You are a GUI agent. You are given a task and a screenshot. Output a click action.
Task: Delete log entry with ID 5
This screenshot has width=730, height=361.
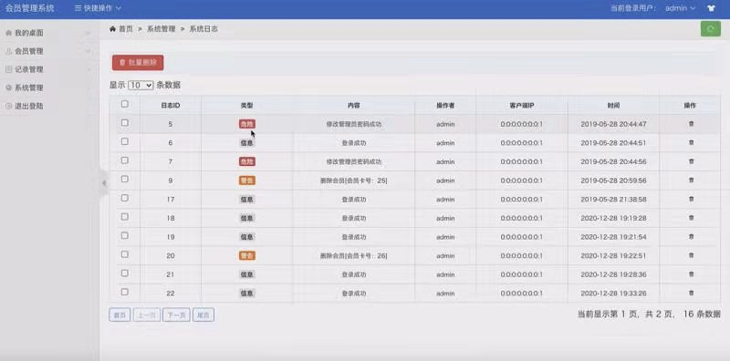pos(691,124)
